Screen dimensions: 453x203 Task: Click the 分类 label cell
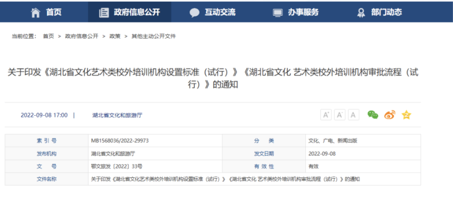[x=264, y=141]
